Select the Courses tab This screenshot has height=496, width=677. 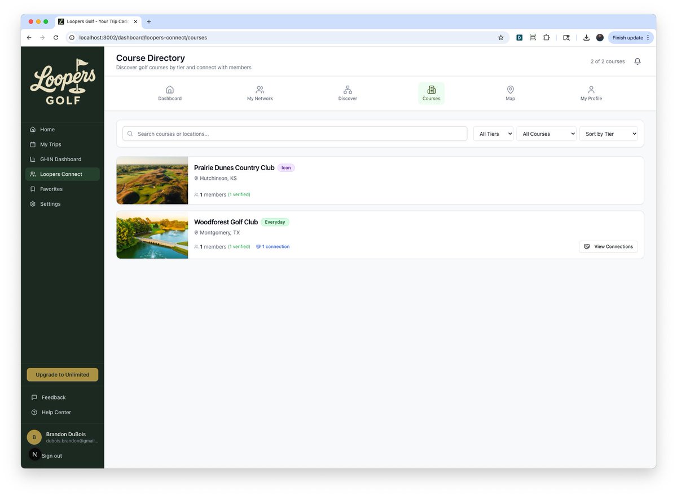point(432,94)
